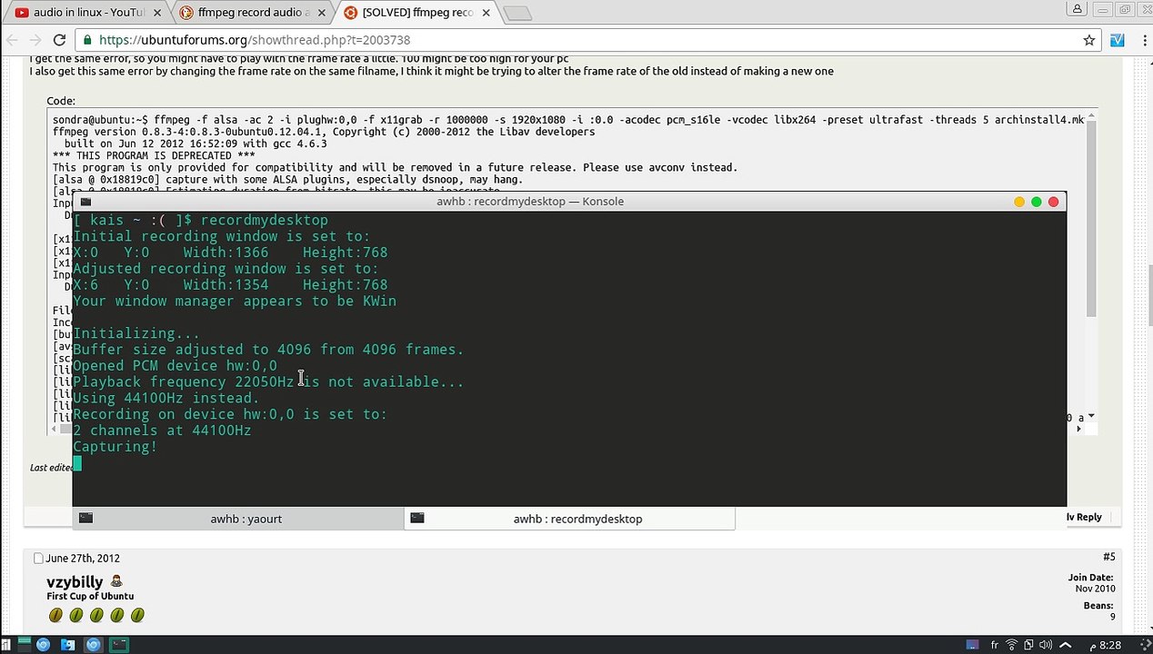Close the 'audio in linux - YouTube' tab
The image size is (1153, 654).
coord(157,13)
